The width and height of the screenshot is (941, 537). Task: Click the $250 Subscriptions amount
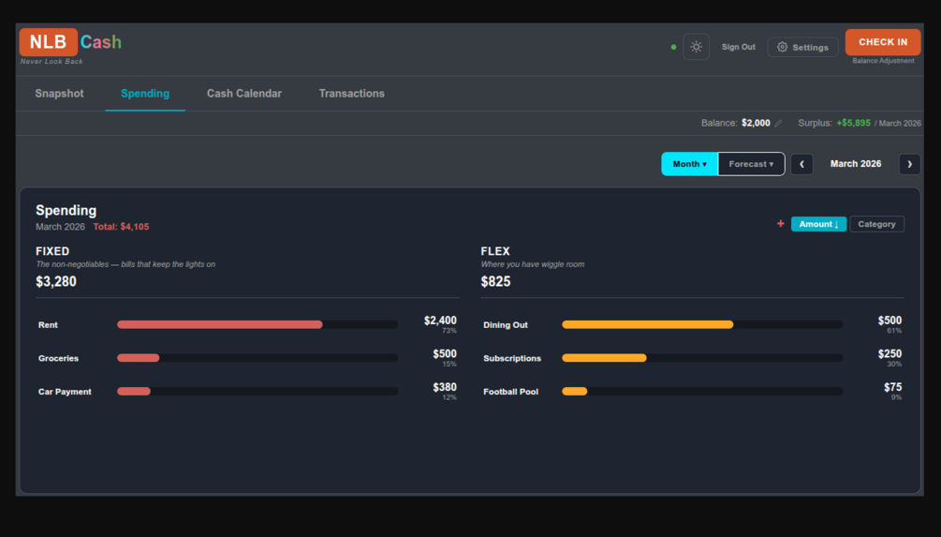890,354
